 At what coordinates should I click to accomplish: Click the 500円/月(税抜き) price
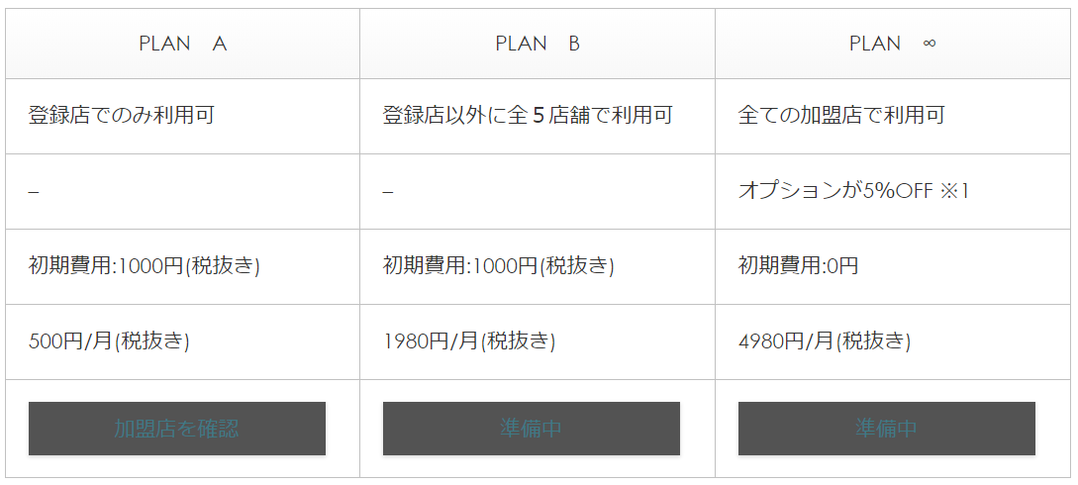(109, 341)
